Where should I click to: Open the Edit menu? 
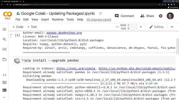26,19
